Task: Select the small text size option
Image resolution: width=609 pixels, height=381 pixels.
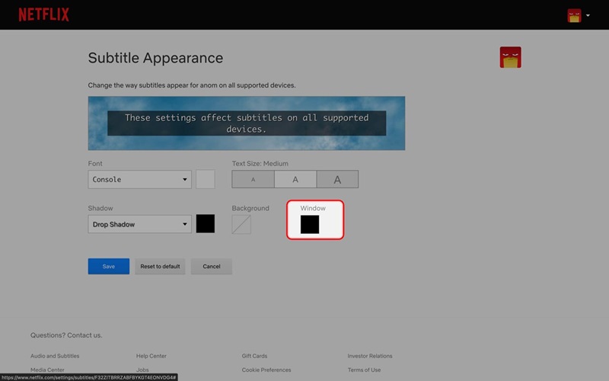Action: click(253, 180)
